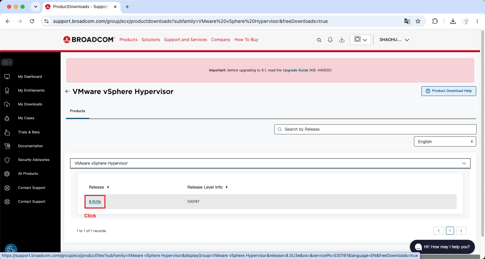Open All Products cube icon

[x=7, y=174]
